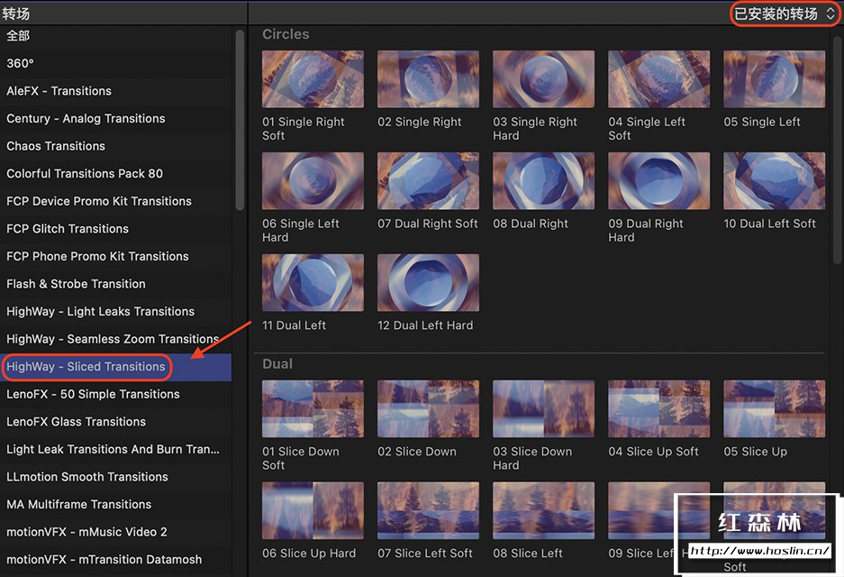This screenshot has height=577, width=844.
Task: Open LenoFX - 50 Simple Transitions
Action: [x=115, y=394]
